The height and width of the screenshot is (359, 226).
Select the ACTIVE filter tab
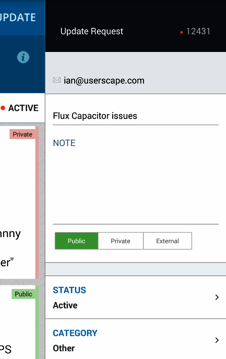pos(23,108)
